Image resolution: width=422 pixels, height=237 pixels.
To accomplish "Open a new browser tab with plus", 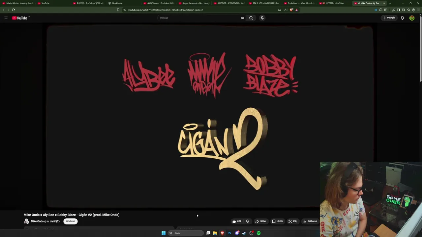I will click(x=390, y=3).
